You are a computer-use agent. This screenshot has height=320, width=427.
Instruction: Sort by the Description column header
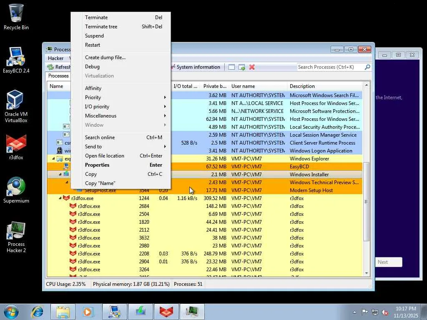(325, 86)
